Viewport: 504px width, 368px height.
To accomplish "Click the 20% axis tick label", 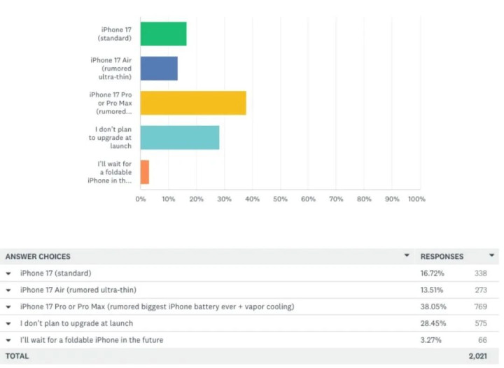I will click(x=197, y=199).
